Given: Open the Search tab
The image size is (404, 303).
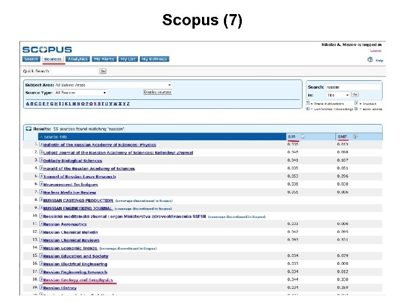Looking at the screenshot, I should pos(31,59).
